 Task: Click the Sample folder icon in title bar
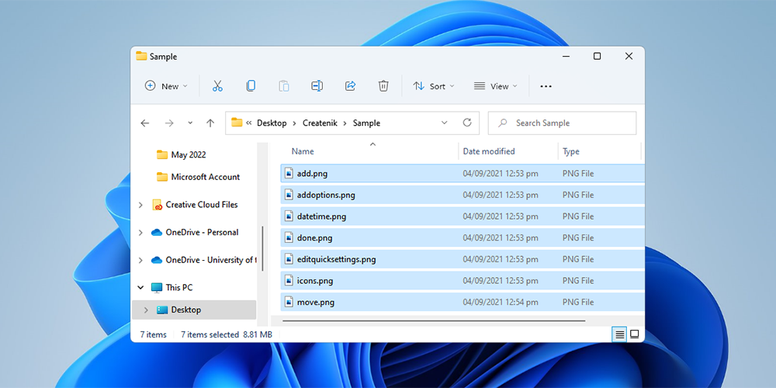[x=141, y=56]
